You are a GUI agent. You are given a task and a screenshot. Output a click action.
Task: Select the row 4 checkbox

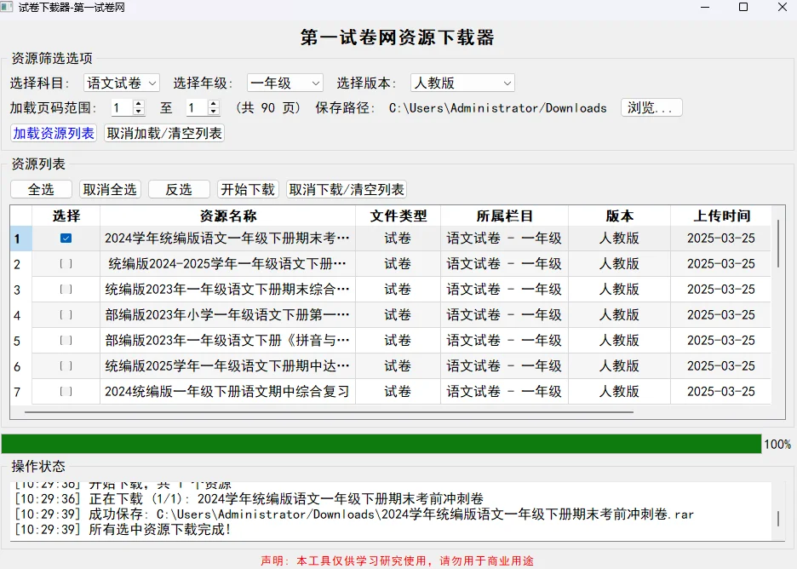point(66,315)
